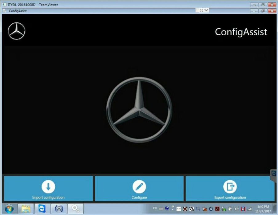Click the cable connection tray icon
278x215 pixels.
pyautogui.click(x=192, y=209)
